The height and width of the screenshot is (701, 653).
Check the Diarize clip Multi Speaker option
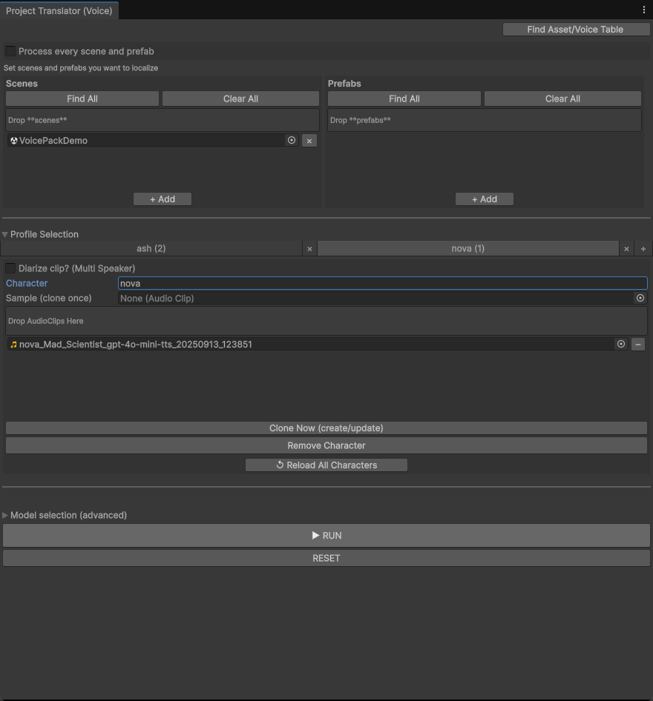point(10,268)
